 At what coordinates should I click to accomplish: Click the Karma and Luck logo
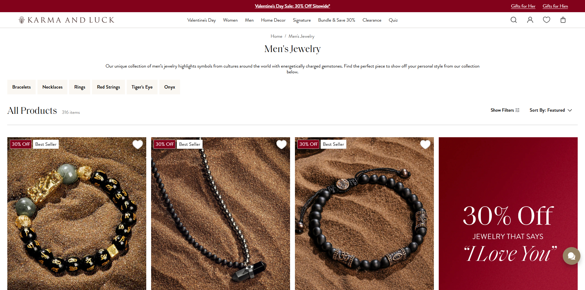tap(66, 20)
